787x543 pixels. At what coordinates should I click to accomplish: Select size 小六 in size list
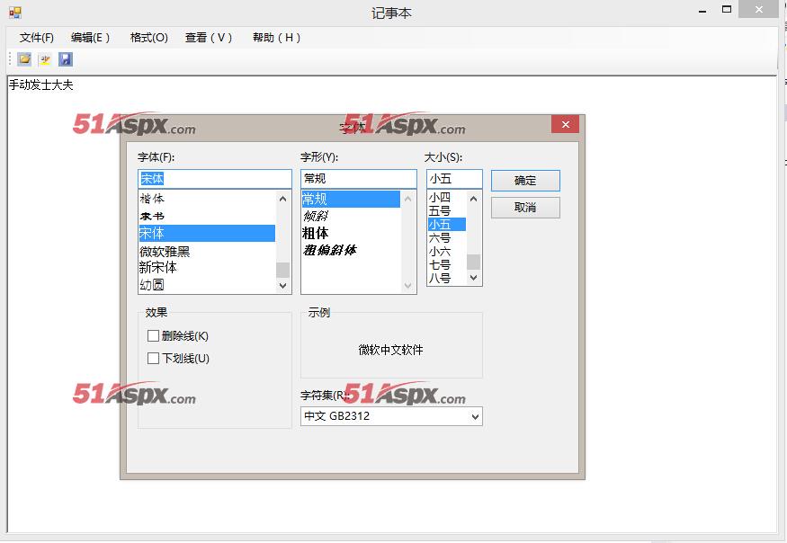click(447, 252)
